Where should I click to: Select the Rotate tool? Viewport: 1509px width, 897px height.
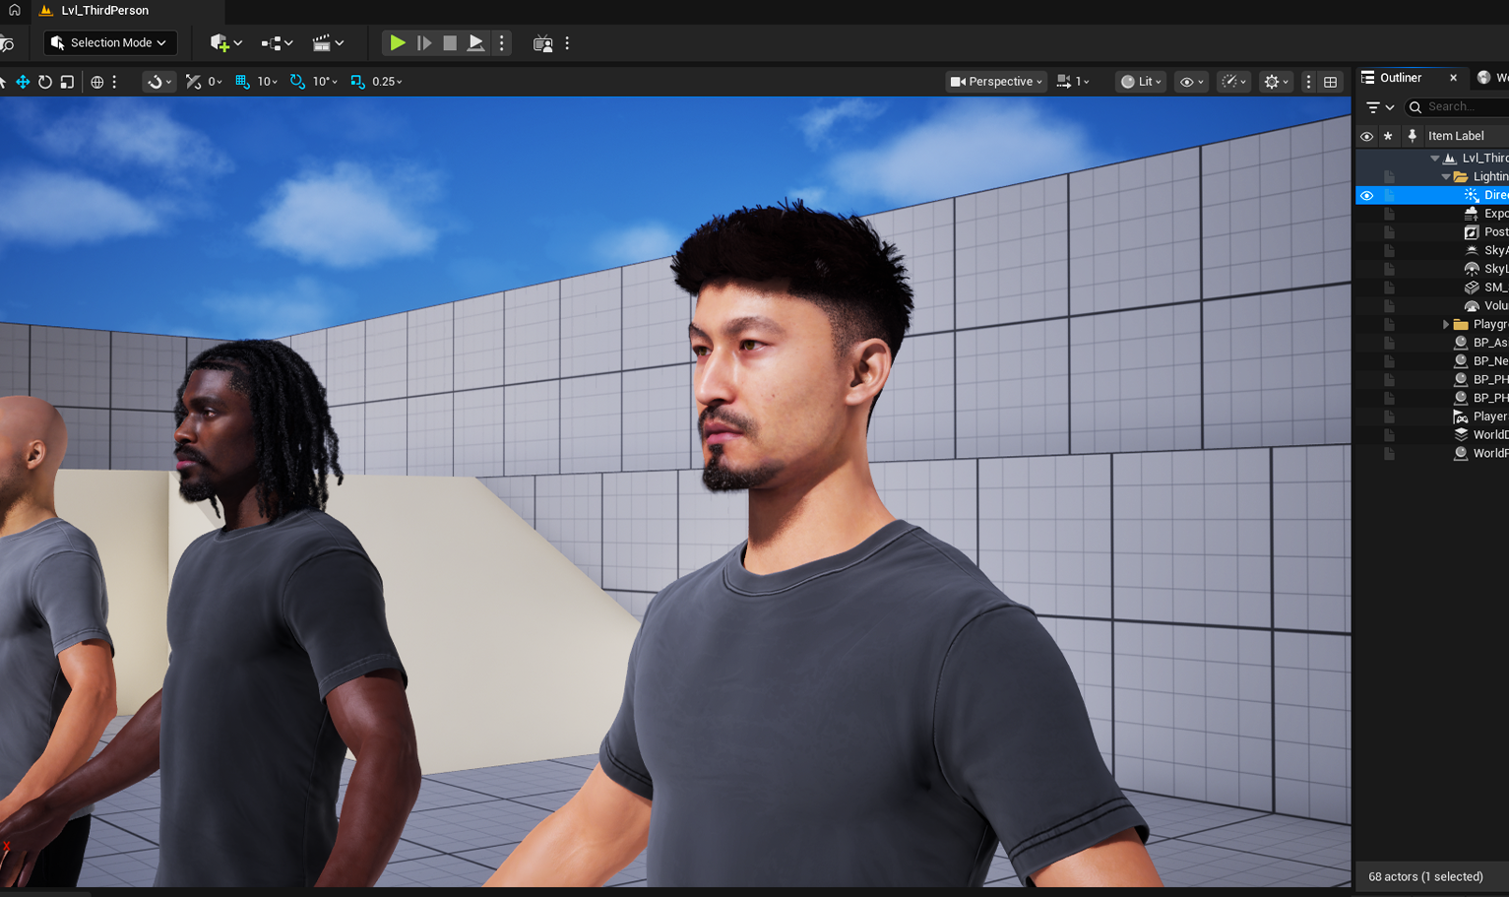45,82
